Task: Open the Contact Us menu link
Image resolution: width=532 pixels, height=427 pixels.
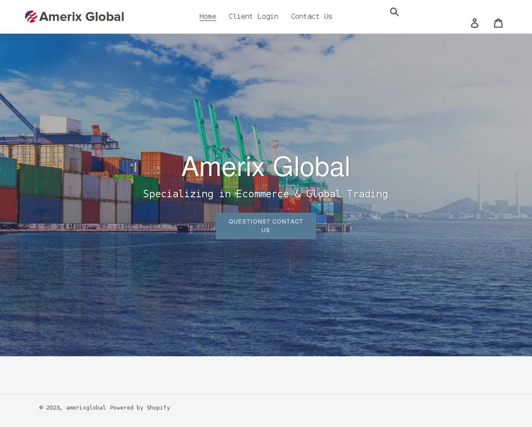Action: point(311,16)
